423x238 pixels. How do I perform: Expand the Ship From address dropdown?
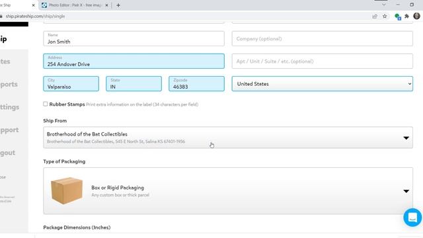coord(228,138)
